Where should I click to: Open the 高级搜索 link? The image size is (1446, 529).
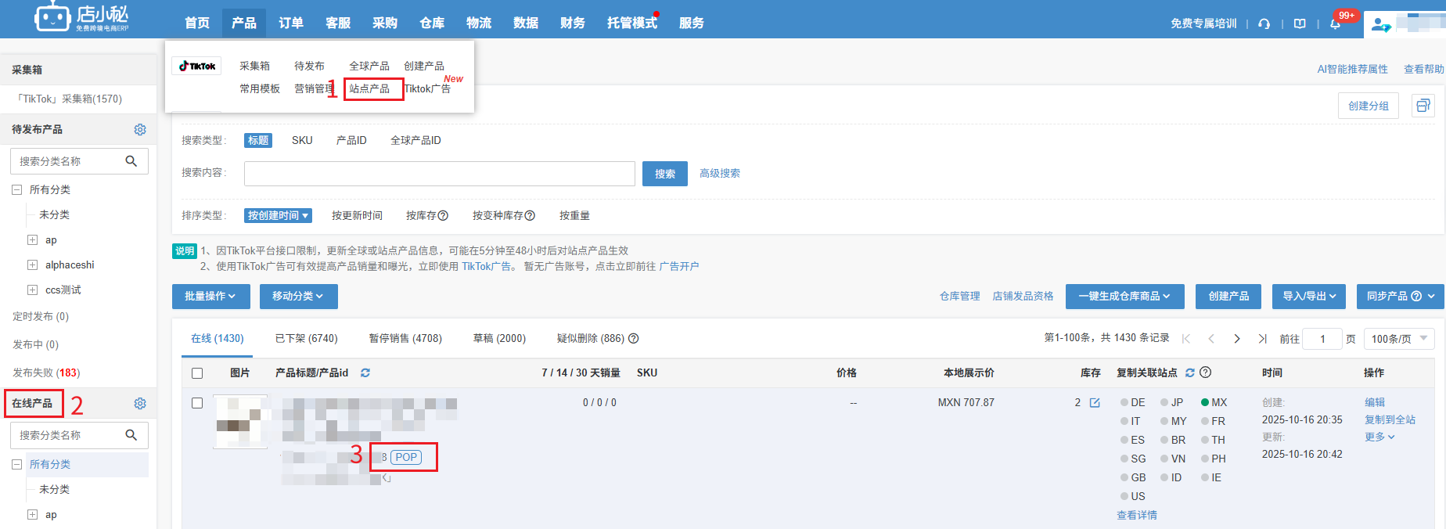pos(719,173)
